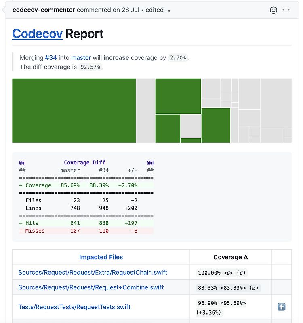
Task: Select the Coverage Diff title text
Action: [84, 163]
